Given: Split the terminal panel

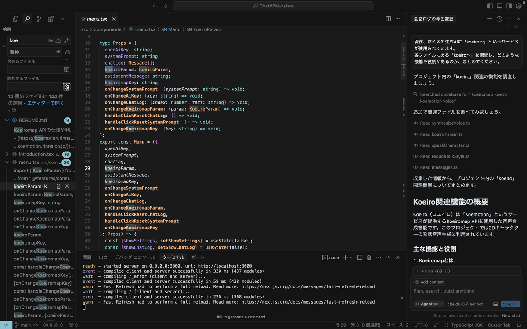Looking at the screenshot, I should [x=360, y=257].
